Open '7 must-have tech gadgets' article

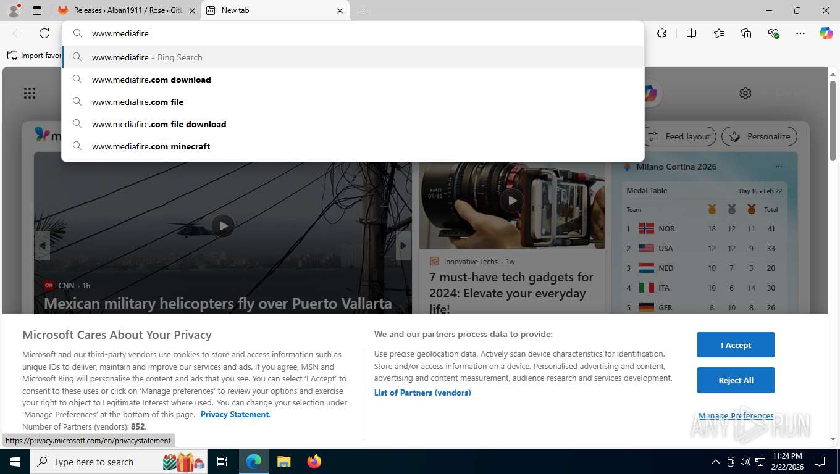511,293
